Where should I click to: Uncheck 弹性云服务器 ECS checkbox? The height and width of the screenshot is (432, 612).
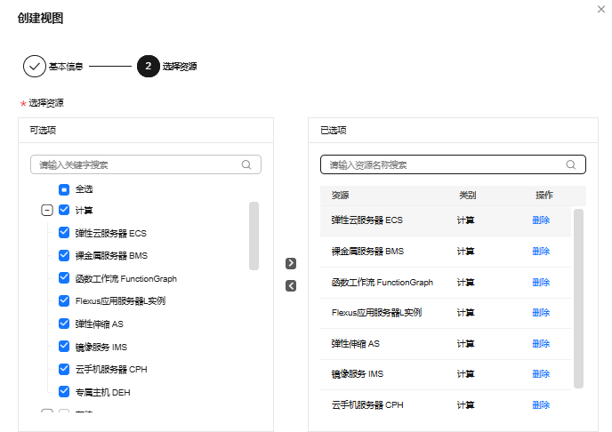64,233
